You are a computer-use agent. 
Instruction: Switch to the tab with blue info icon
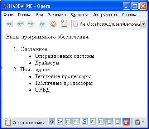(52, 122)
